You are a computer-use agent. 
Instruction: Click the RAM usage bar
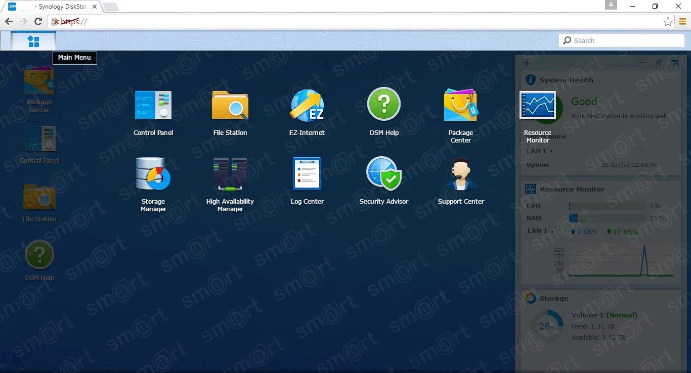(607, 218)
